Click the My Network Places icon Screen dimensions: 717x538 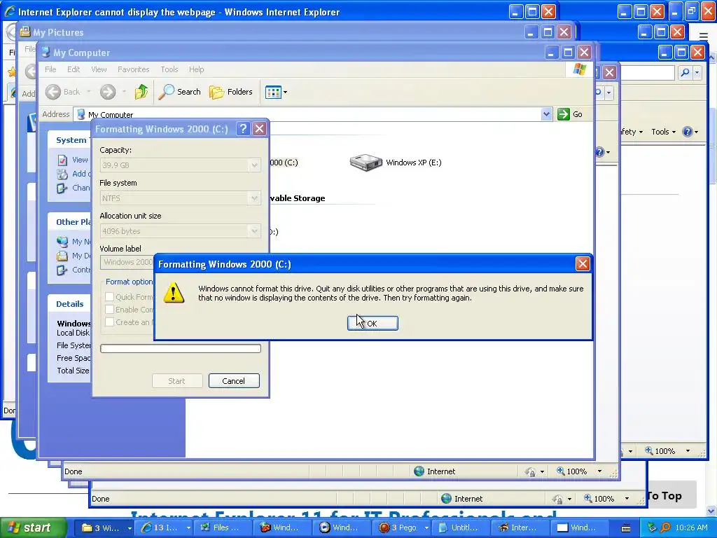(x=62, y=242)
